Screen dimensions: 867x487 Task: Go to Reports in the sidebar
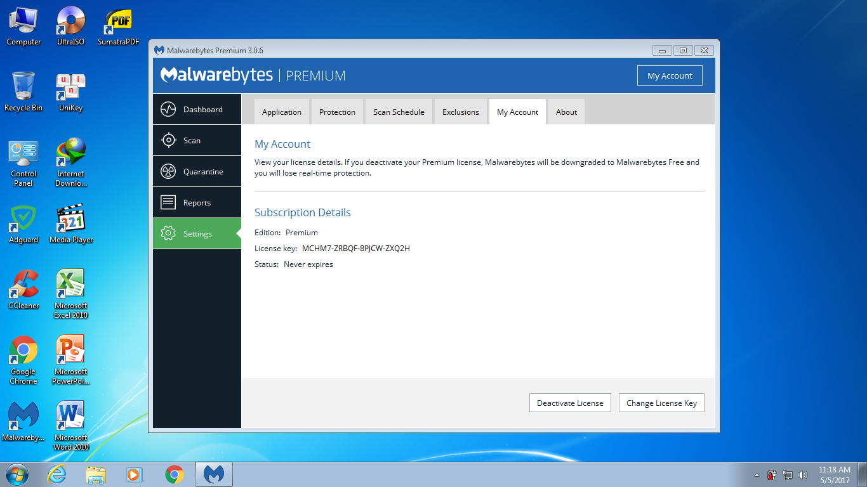197,202
